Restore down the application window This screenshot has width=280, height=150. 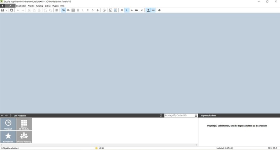(267, 1)
